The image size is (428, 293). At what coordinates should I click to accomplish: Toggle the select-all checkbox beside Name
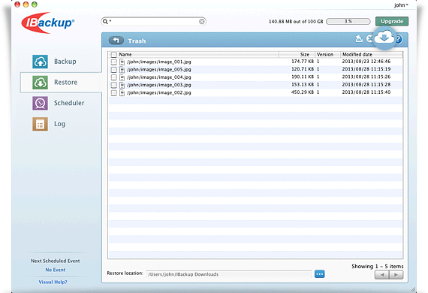point(114,55)
